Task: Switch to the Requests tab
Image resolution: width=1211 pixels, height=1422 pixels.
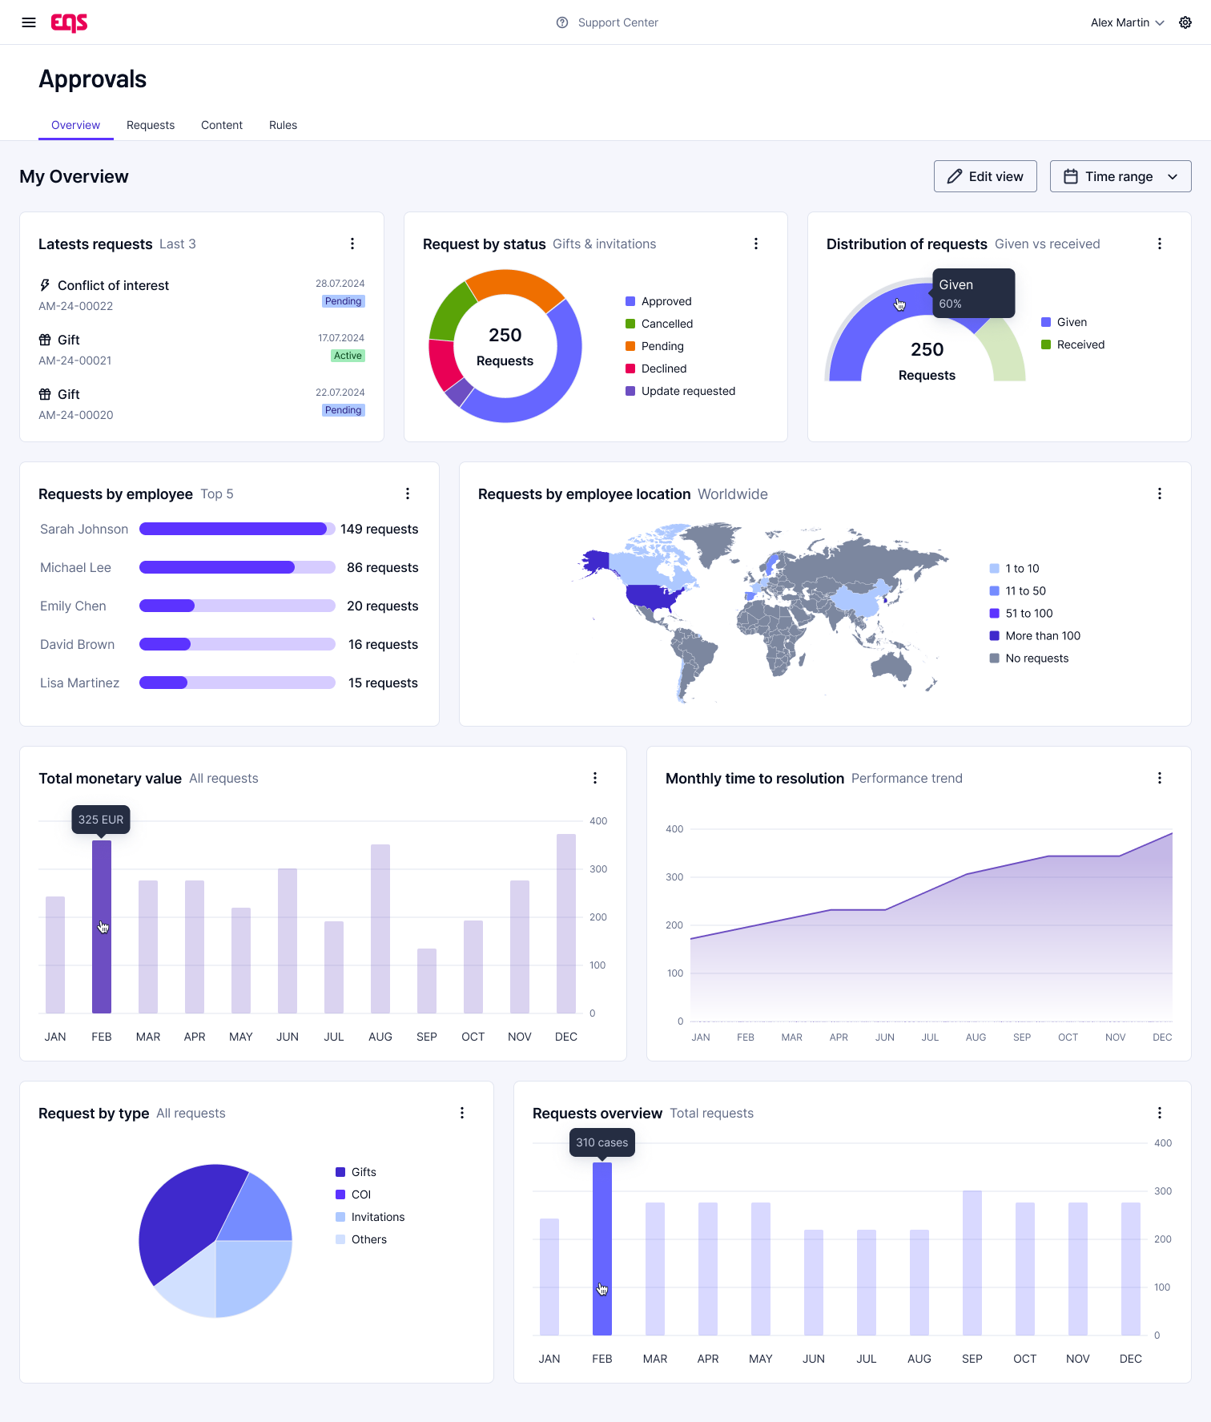Action: 151,125
